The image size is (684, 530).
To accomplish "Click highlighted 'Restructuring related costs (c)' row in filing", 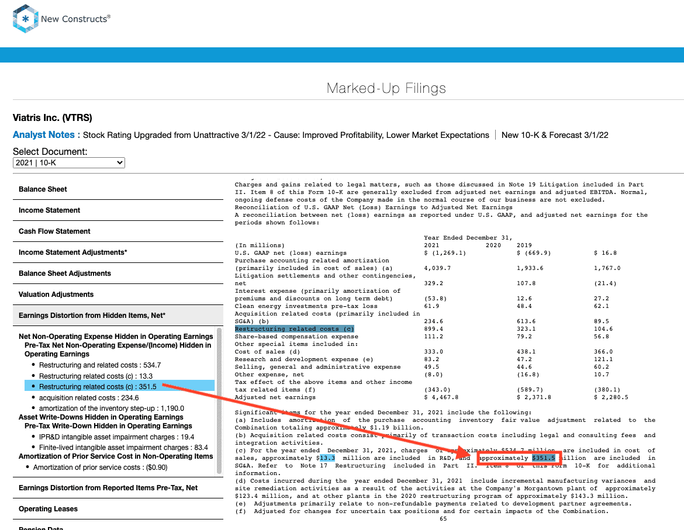I will pyautogui.click(x=295, y=328).
